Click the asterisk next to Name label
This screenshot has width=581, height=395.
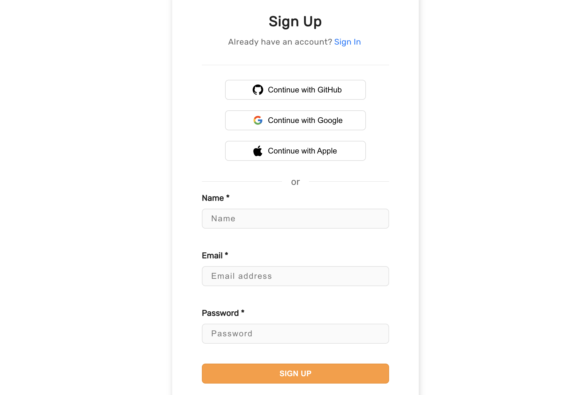tap(228, 197)
